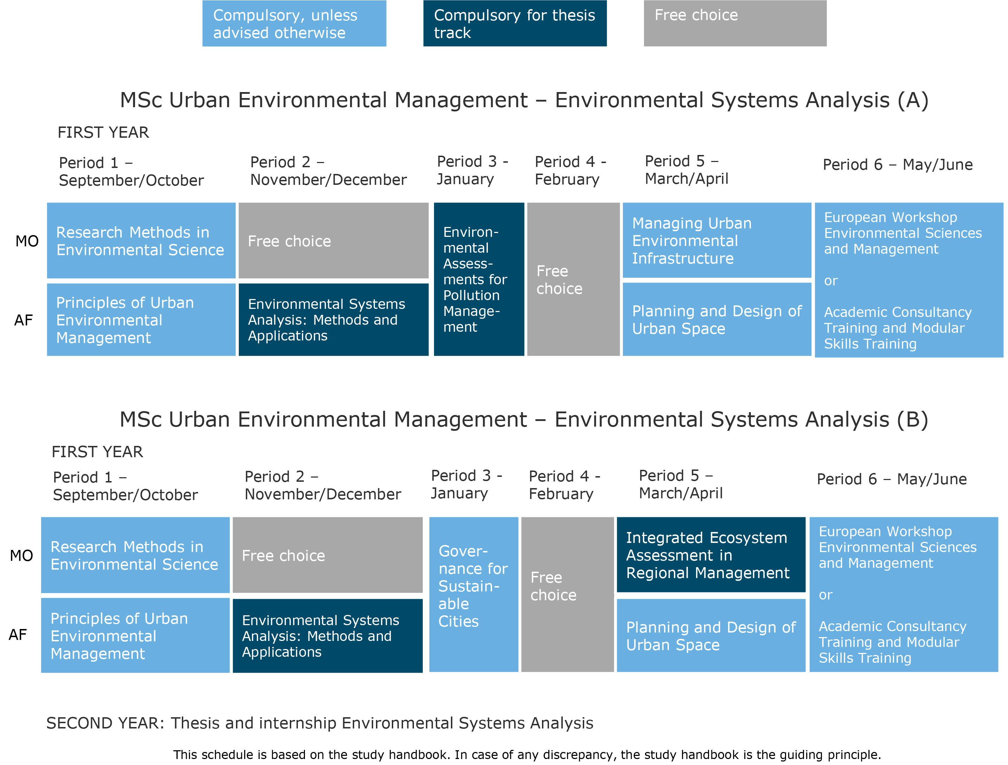Select 'Governance for Sustainable Cities' block
This screenshot has width=1008, height=765.
click(x=474, y=595)
